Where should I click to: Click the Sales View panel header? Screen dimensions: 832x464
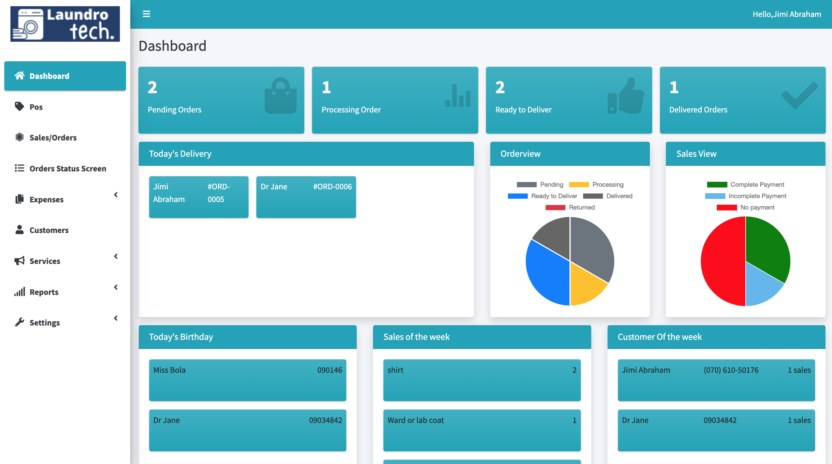tap(745, 154)
